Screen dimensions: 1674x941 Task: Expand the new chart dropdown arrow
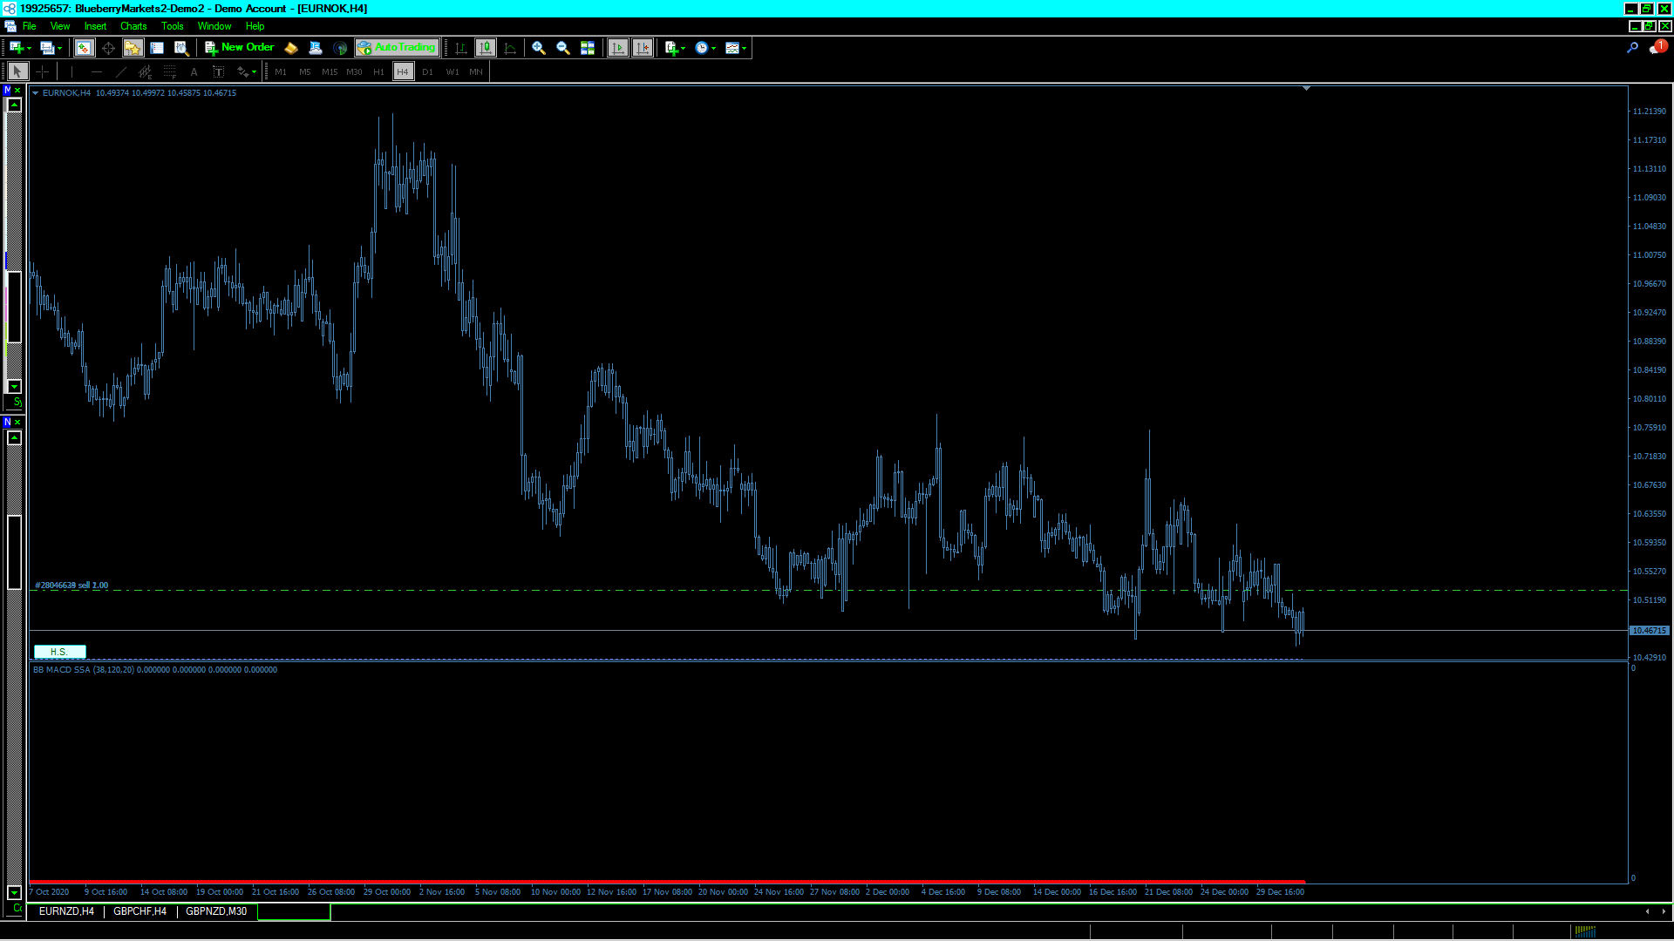(29, 48)
